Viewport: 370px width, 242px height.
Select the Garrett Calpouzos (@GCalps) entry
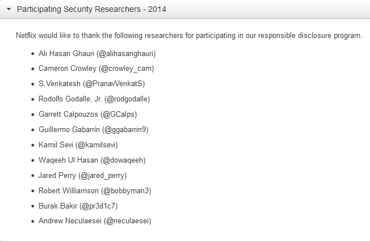88,114
